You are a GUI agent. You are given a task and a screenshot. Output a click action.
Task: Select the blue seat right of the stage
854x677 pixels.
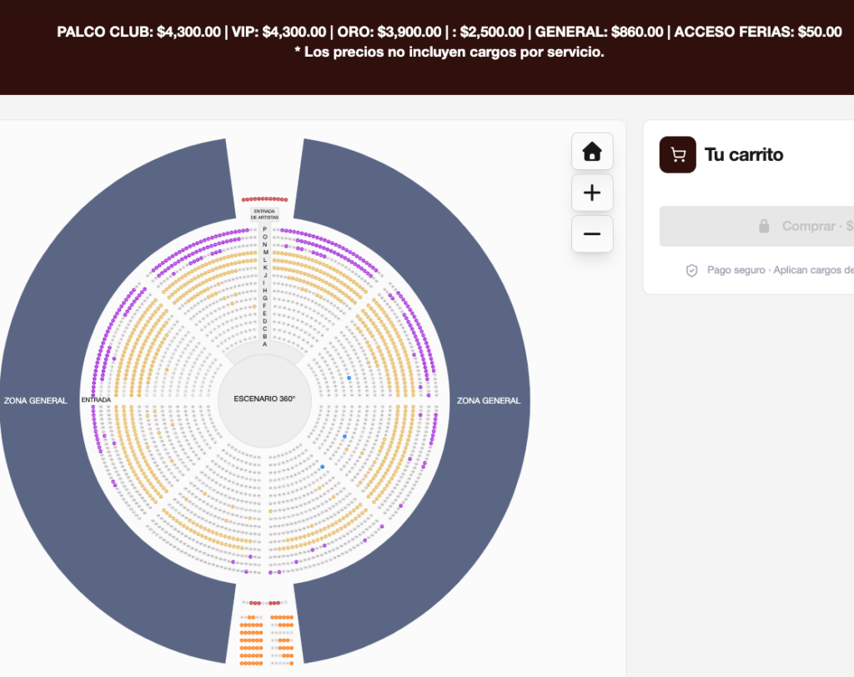point(349,378)
